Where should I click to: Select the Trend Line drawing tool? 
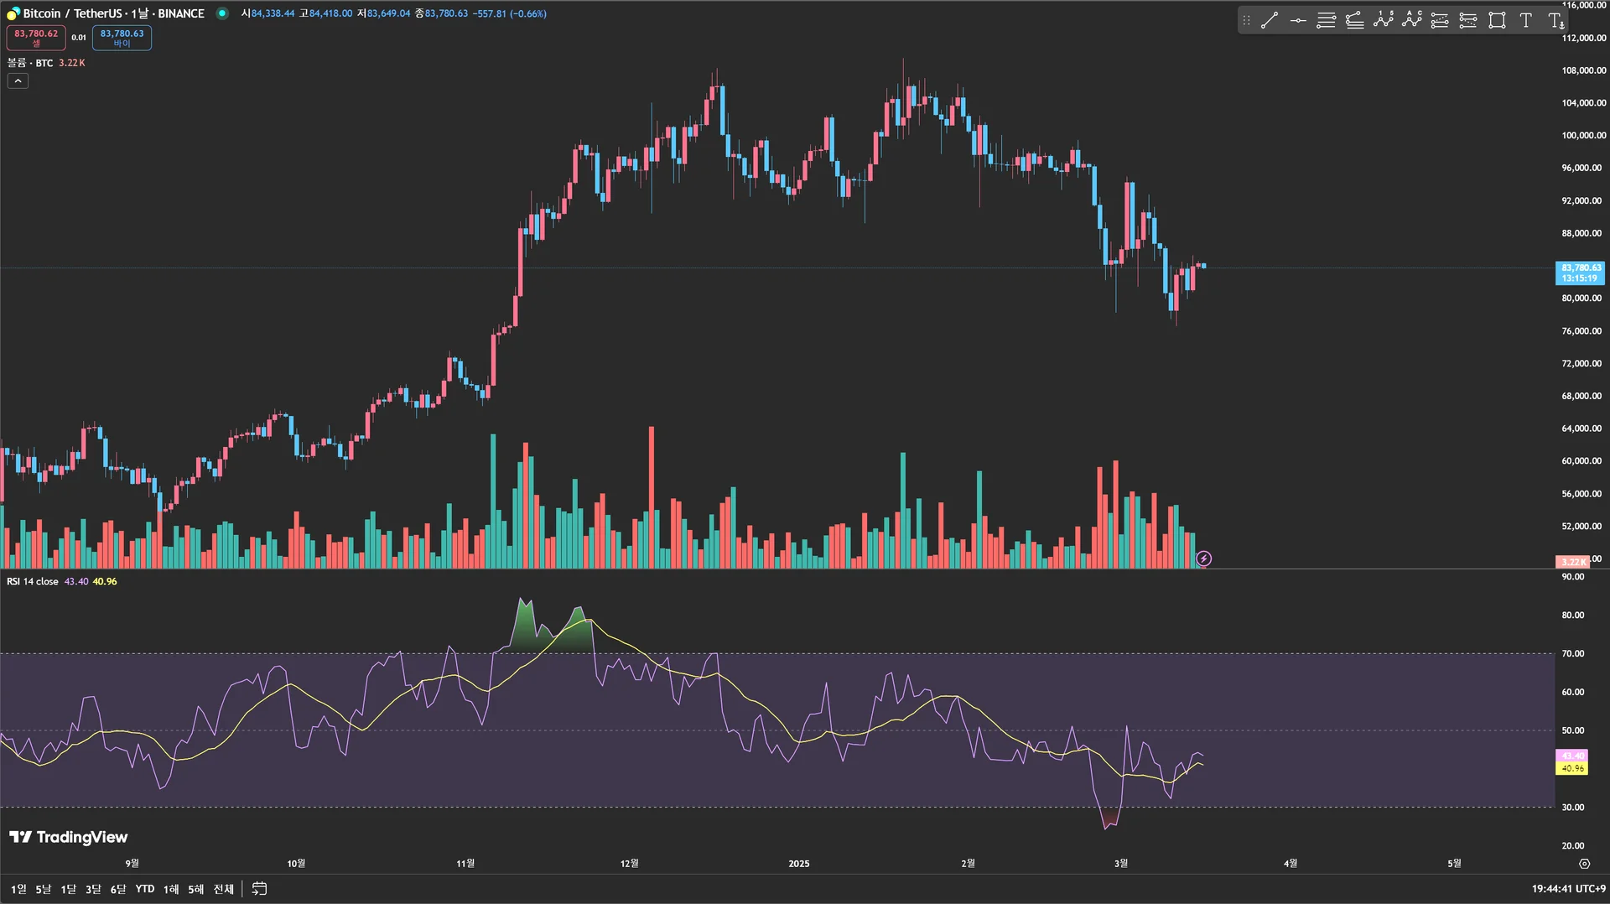[1270, 21]
